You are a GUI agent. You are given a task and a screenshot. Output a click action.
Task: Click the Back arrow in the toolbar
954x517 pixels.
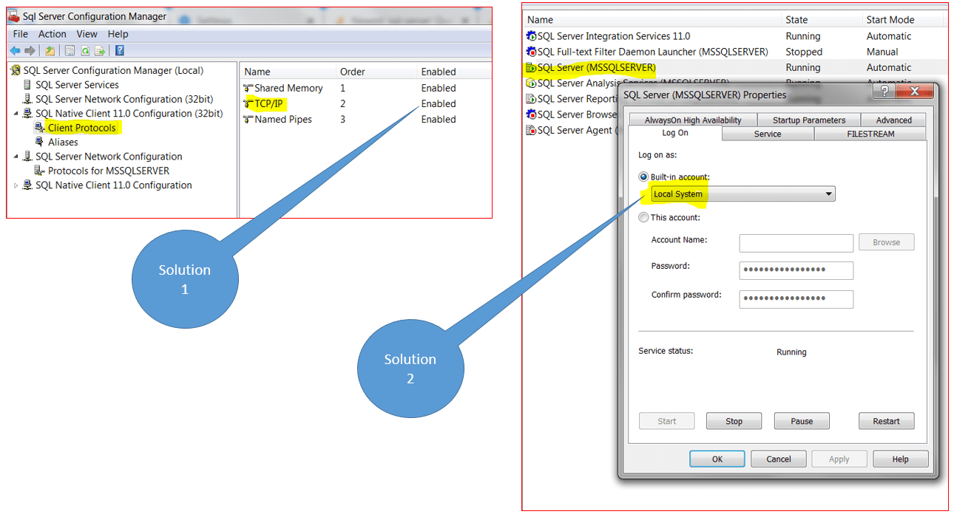(x=15, y=50)
